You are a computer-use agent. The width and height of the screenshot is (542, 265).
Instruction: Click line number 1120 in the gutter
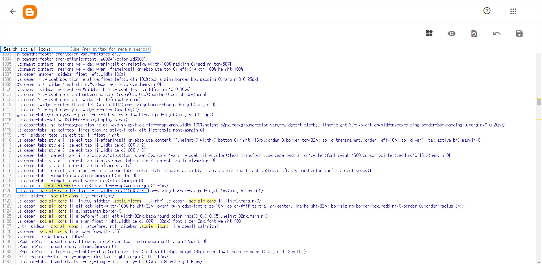click(x=7, y=191)
